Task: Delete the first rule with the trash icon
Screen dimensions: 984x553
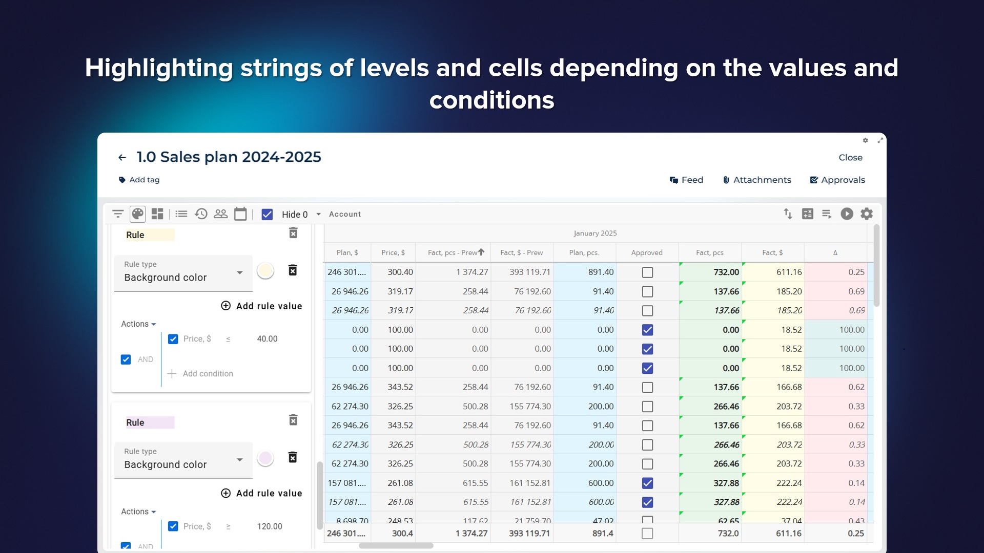Action: [x=293, y=233]
